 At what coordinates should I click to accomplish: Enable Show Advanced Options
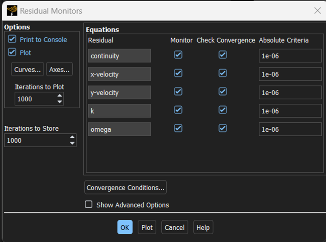click(89, 204)
